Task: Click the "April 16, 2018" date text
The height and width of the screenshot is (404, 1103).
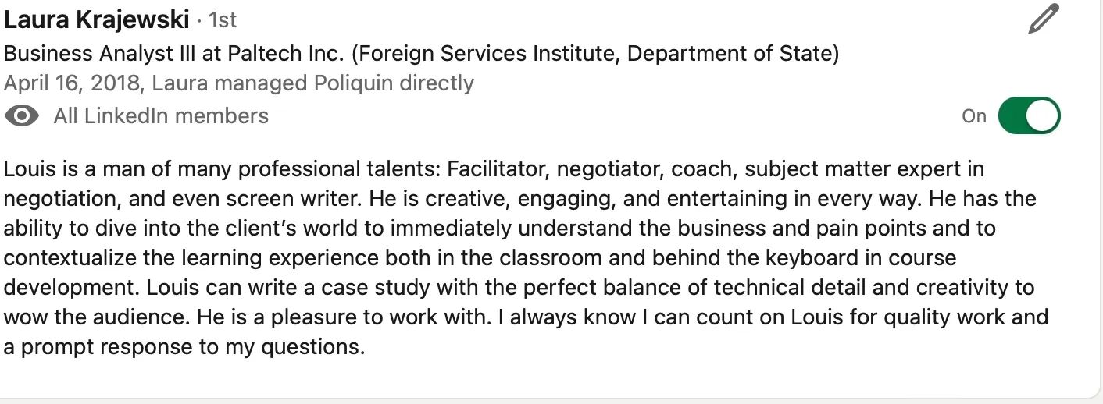Action: click(73, 83)
